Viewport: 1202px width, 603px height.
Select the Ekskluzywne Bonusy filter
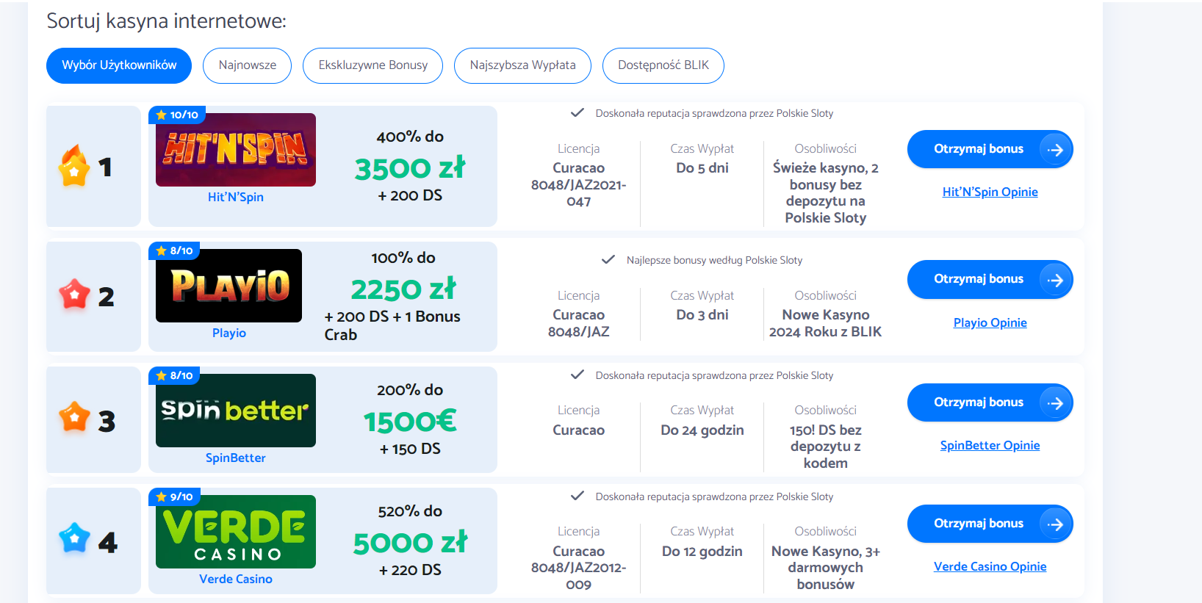(373, 65)
